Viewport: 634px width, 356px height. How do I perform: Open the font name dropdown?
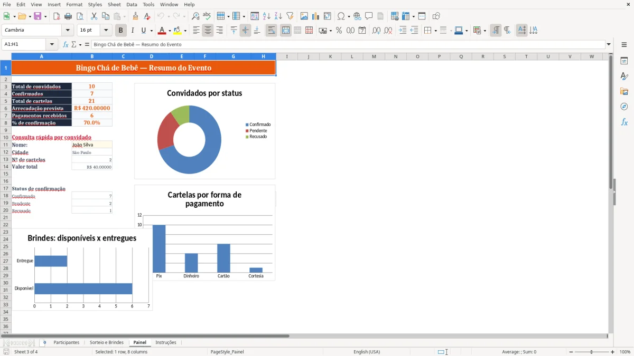68,31
